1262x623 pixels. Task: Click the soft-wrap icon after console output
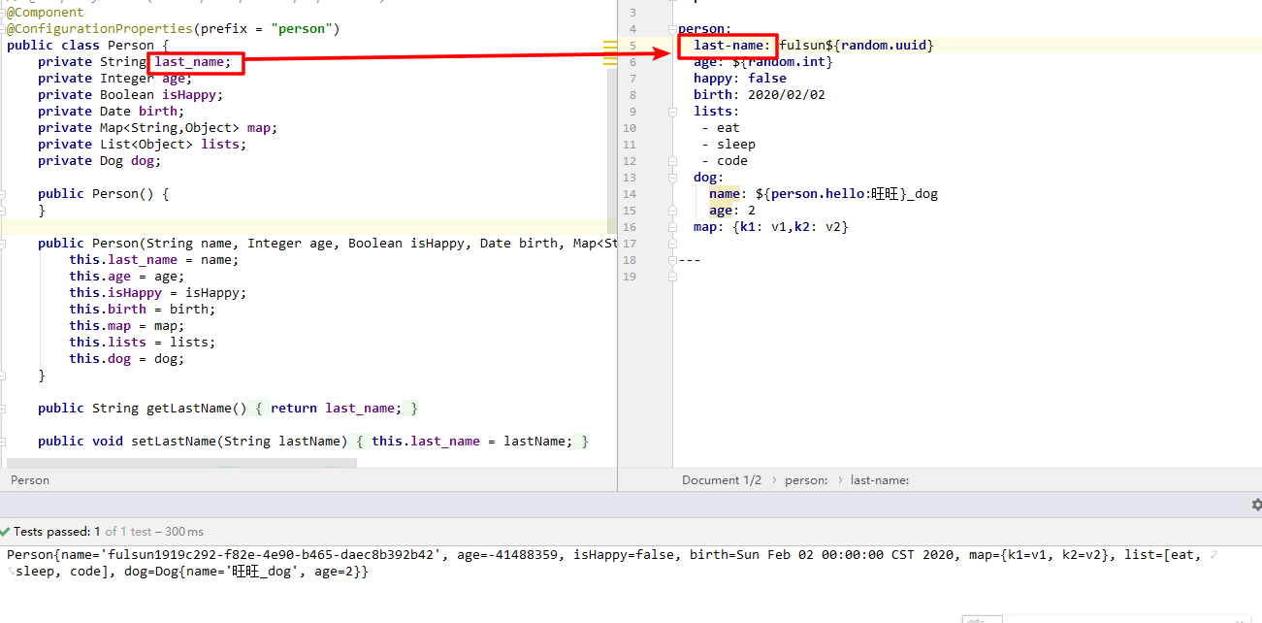[1213, 555]
